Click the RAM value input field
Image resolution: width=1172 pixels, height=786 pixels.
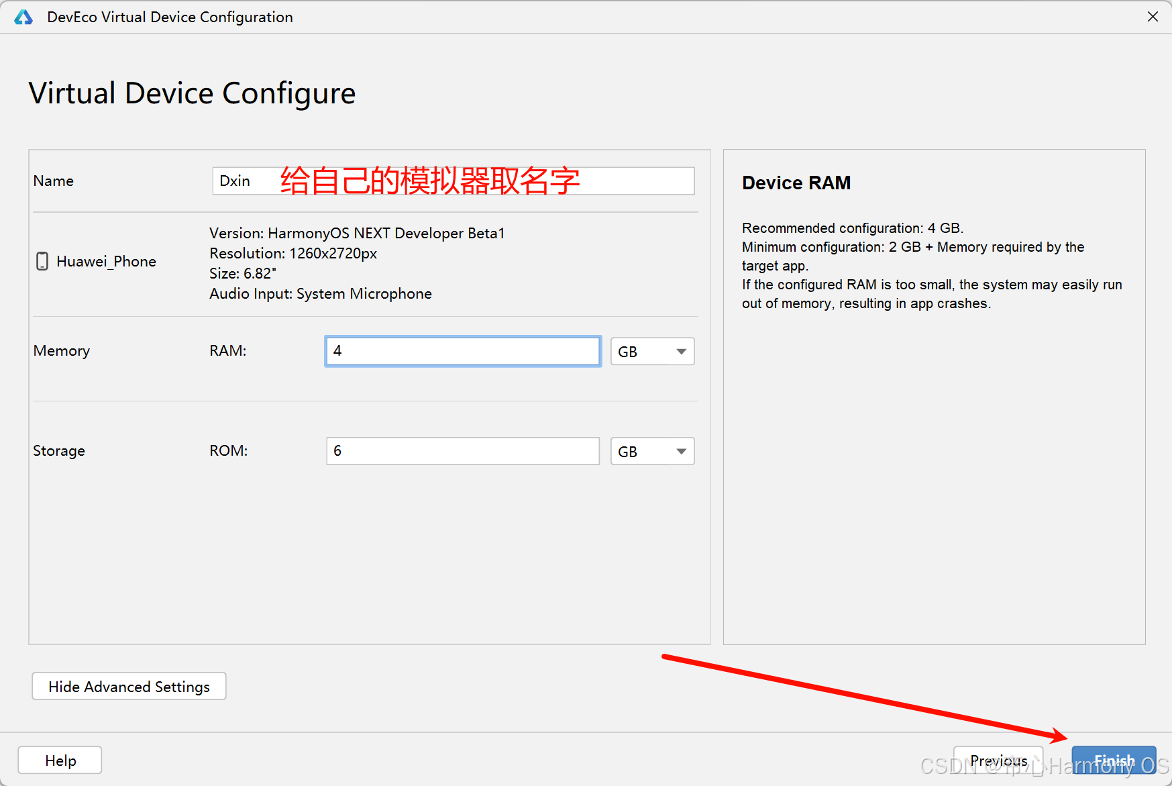(463, 352)
